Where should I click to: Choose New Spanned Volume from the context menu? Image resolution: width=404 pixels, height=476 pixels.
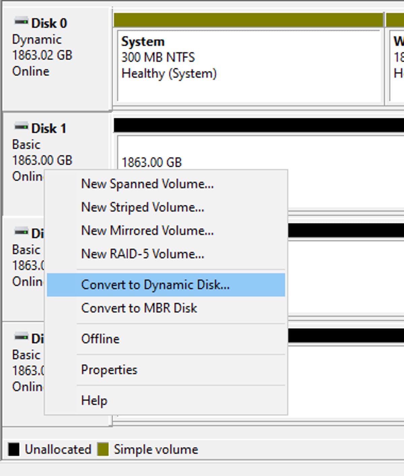(x=147, y=184)
